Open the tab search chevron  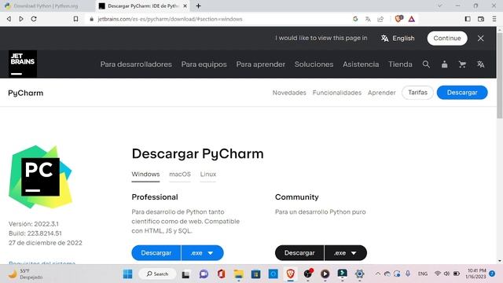click(x=440, y=6)
